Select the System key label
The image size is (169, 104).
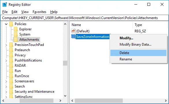click(x=25, y=34)
